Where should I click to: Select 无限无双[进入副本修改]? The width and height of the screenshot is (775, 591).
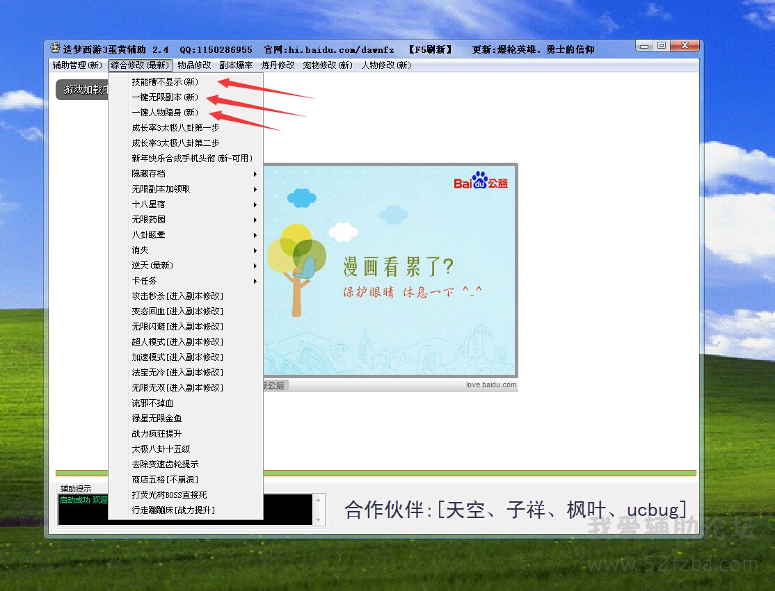pyautogui.click(x=185, y=388)
